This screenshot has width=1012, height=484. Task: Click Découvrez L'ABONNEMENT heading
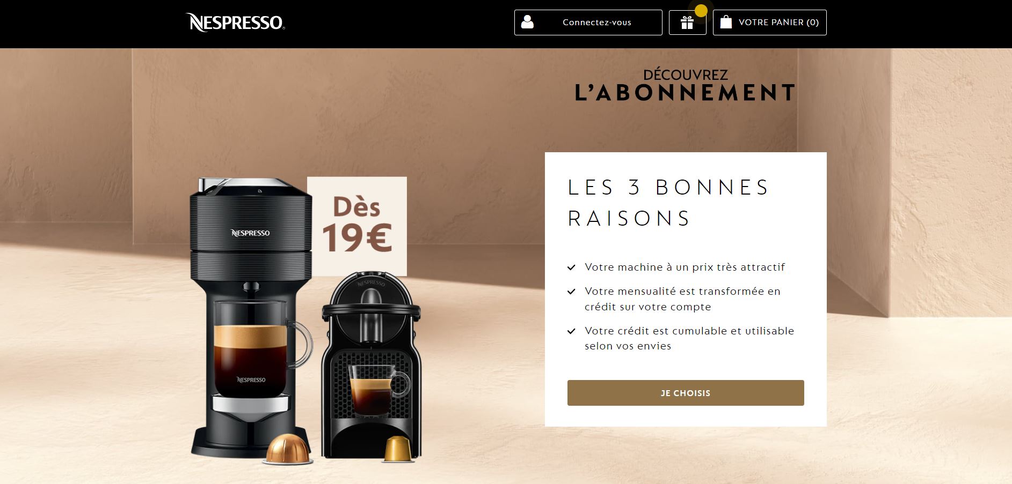point(685,85)
